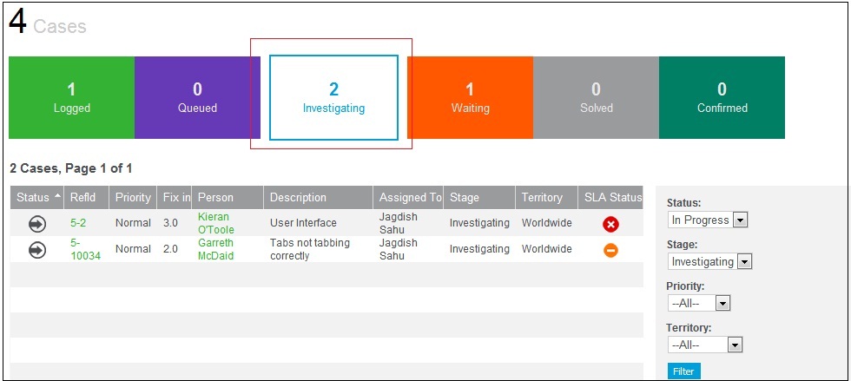The width and height of the screenshot is (851, 381).
Task: Click Investigating stage cell for case 5-10034
Action: [479, 249]
